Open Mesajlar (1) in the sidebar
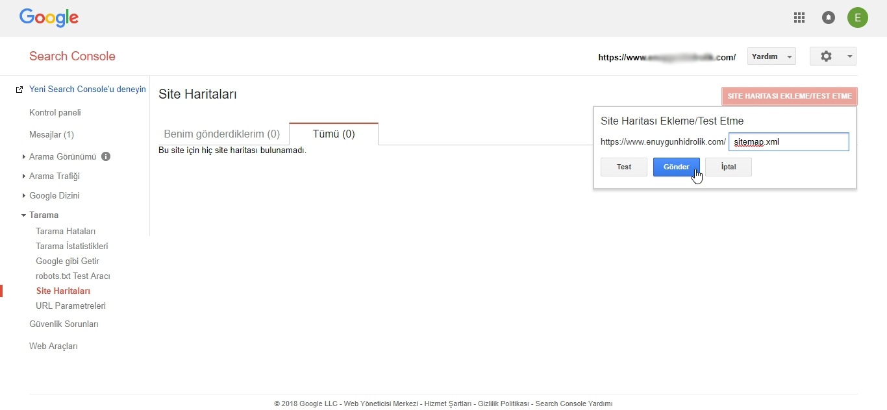 51,134
